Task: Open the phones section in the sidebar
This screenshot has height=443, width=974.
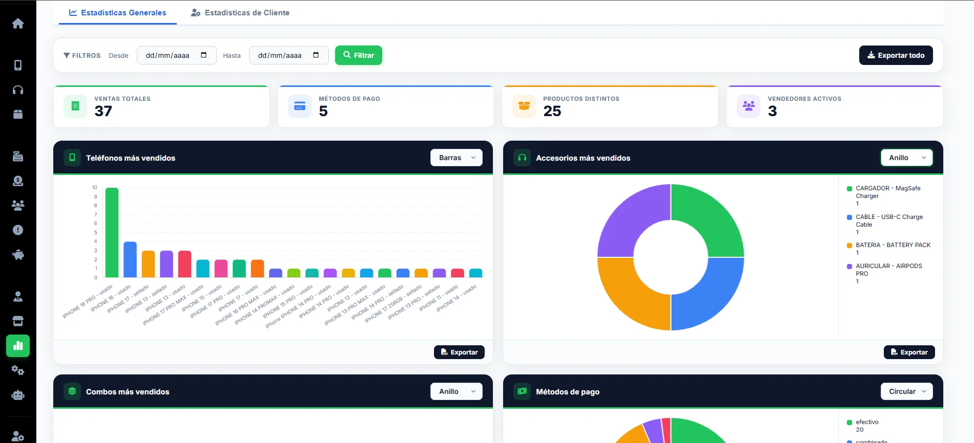Action: point(18,65)
